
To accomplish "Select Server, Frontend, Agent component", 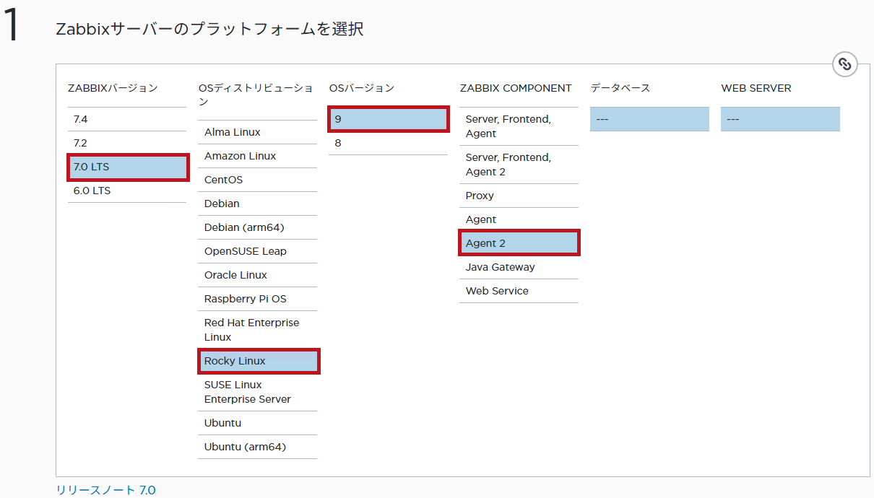I will click(x=519, y=126).
